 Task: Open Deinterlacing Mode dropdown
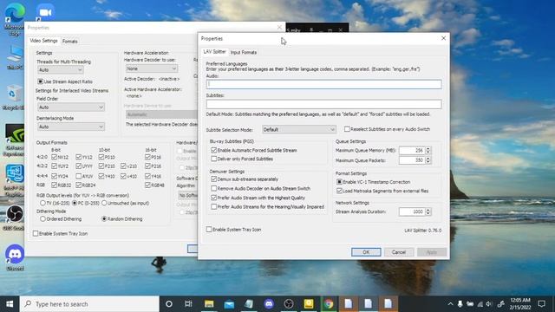(71, 127)
